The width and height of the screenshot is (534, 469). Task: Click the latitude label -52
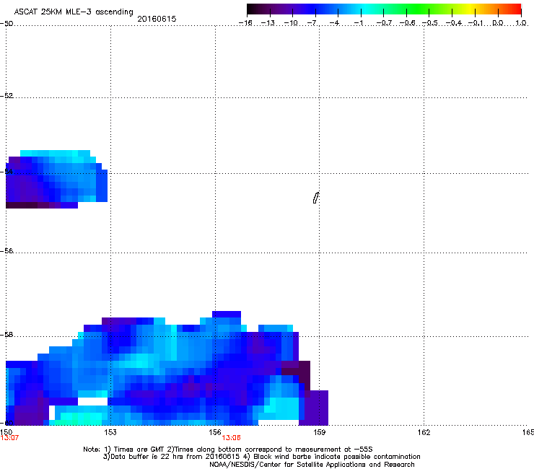coord(6,96)
